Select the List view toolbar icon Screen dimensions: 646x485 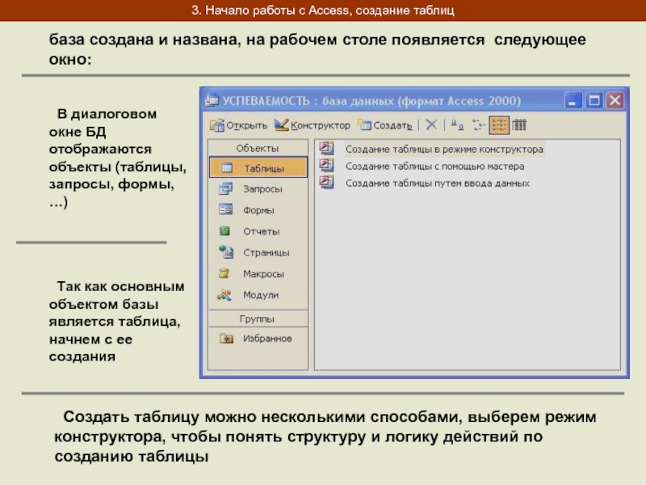coord(500,125)
